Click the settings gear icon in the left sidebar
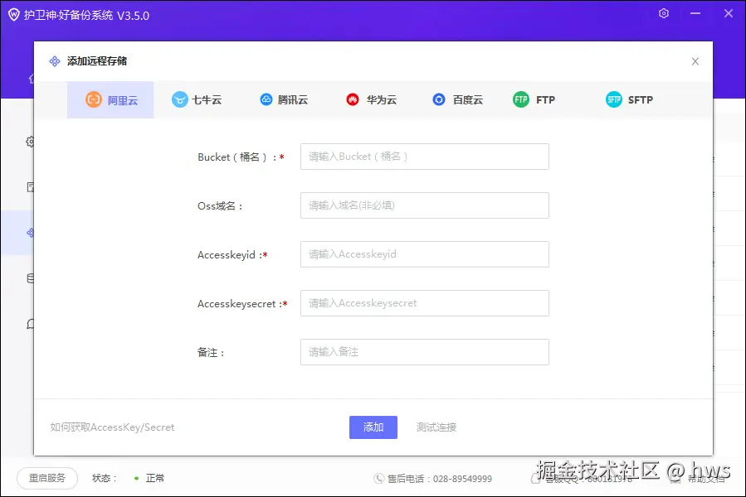Viewport: 746px width, 497px height. click(30, 141)
